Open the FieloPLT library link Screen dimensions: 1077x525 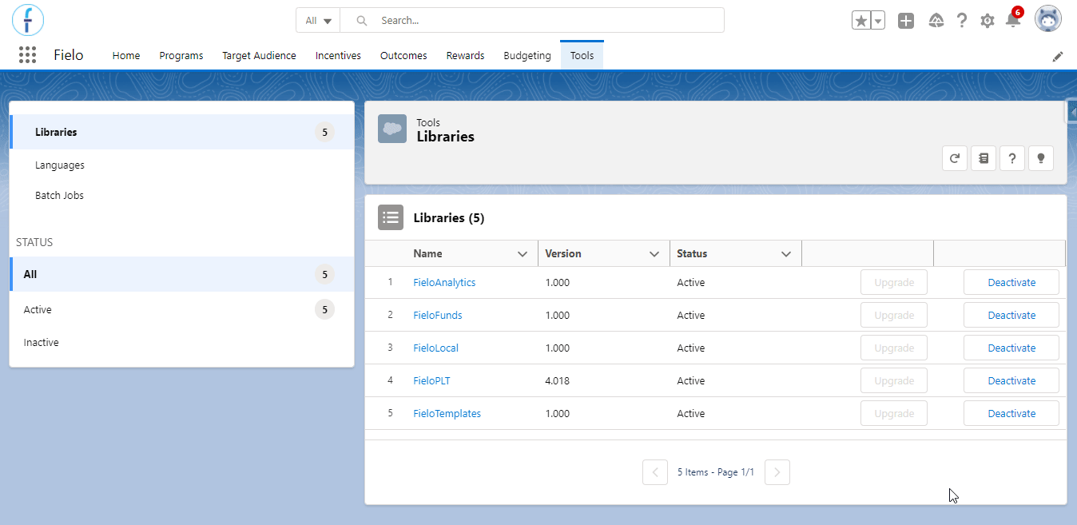431,381
